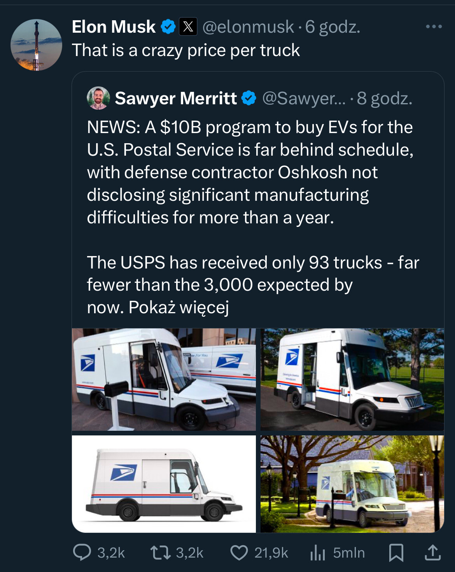Open the 6 godz. timestamp link
Image resolution: width=455 pixels, height=572 pixels.
tap(333, 26)
